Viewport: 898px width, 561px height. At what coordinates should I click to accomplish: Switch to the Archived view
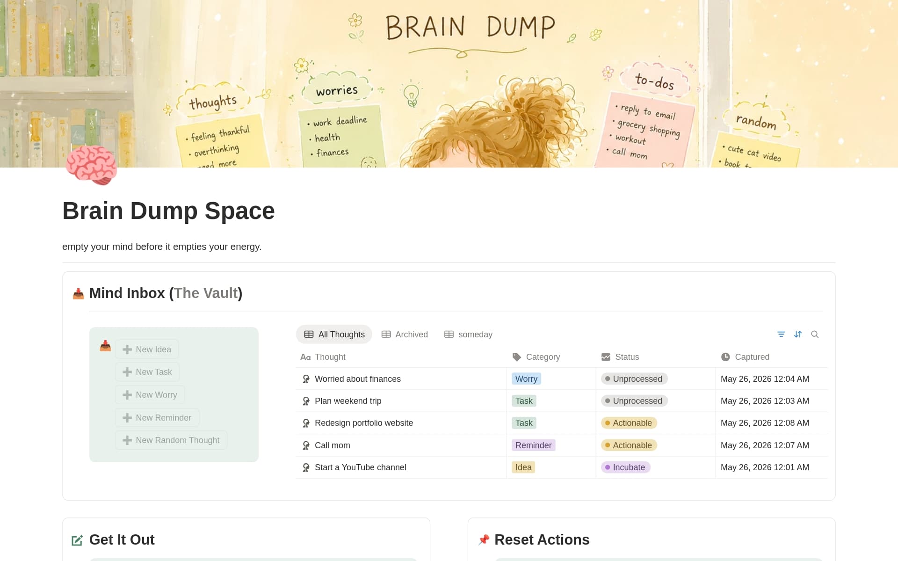click(x=405, y=334)
